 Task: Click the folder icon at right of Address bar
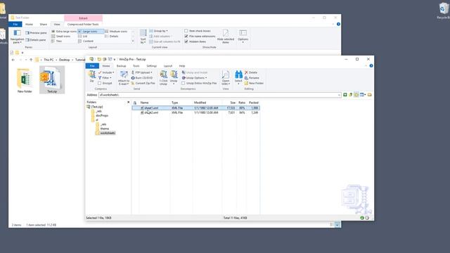[x=370, y=95]
